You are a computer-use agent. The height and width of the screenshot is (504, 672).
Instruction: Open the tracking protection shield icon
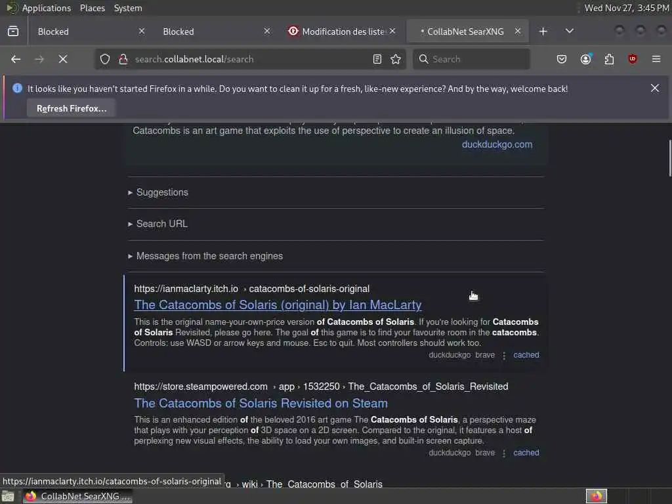(x=105, y=59)
